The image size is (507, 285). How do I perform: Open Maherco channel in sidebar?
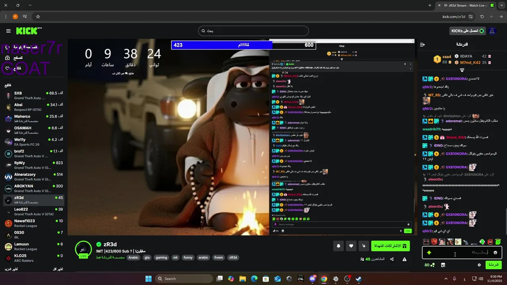point(33,119)
